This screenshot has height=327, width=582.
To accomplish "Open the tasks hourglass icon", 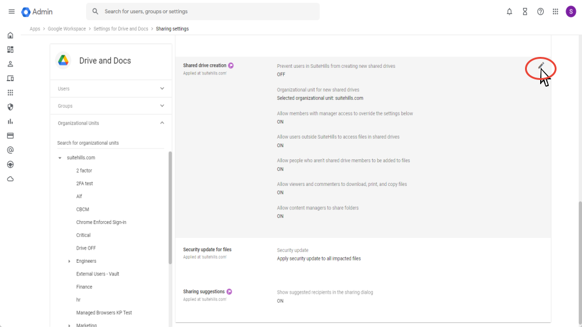I will coord(525,12).
